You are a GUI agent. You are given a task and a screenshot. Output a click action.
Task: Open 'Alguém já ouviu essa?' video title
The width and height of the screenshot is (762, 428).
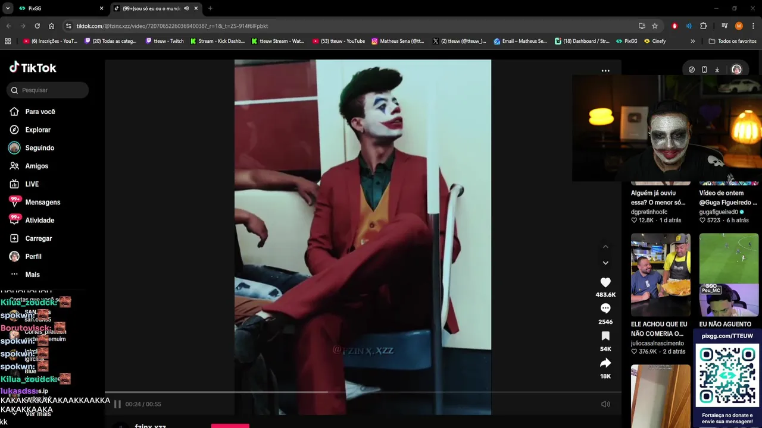[x=658, y=198]
